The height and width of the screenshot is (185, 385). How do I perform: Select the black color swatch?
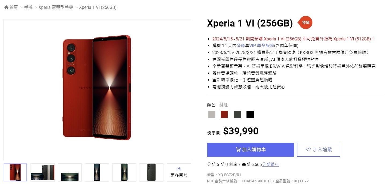click(x=250, y=115)
